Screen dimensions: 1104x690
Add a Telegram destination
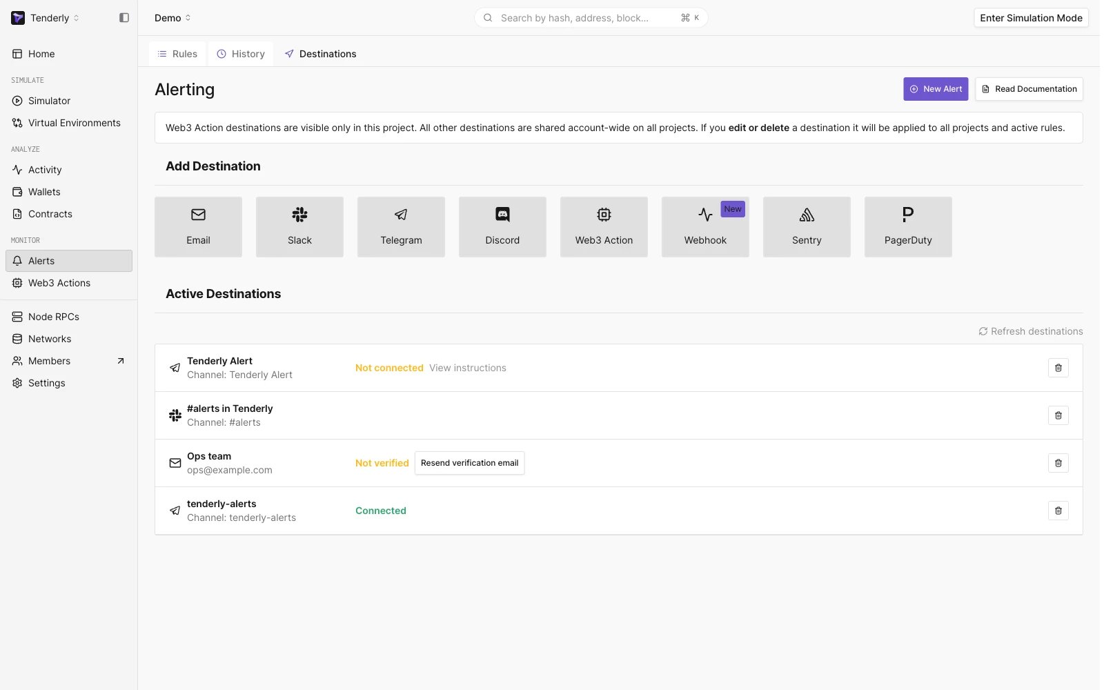[401, 227]
